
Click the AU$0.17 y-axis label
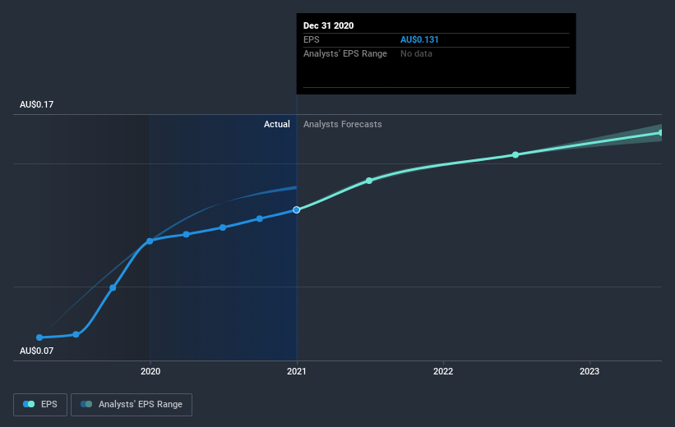(x=38, y=104)
